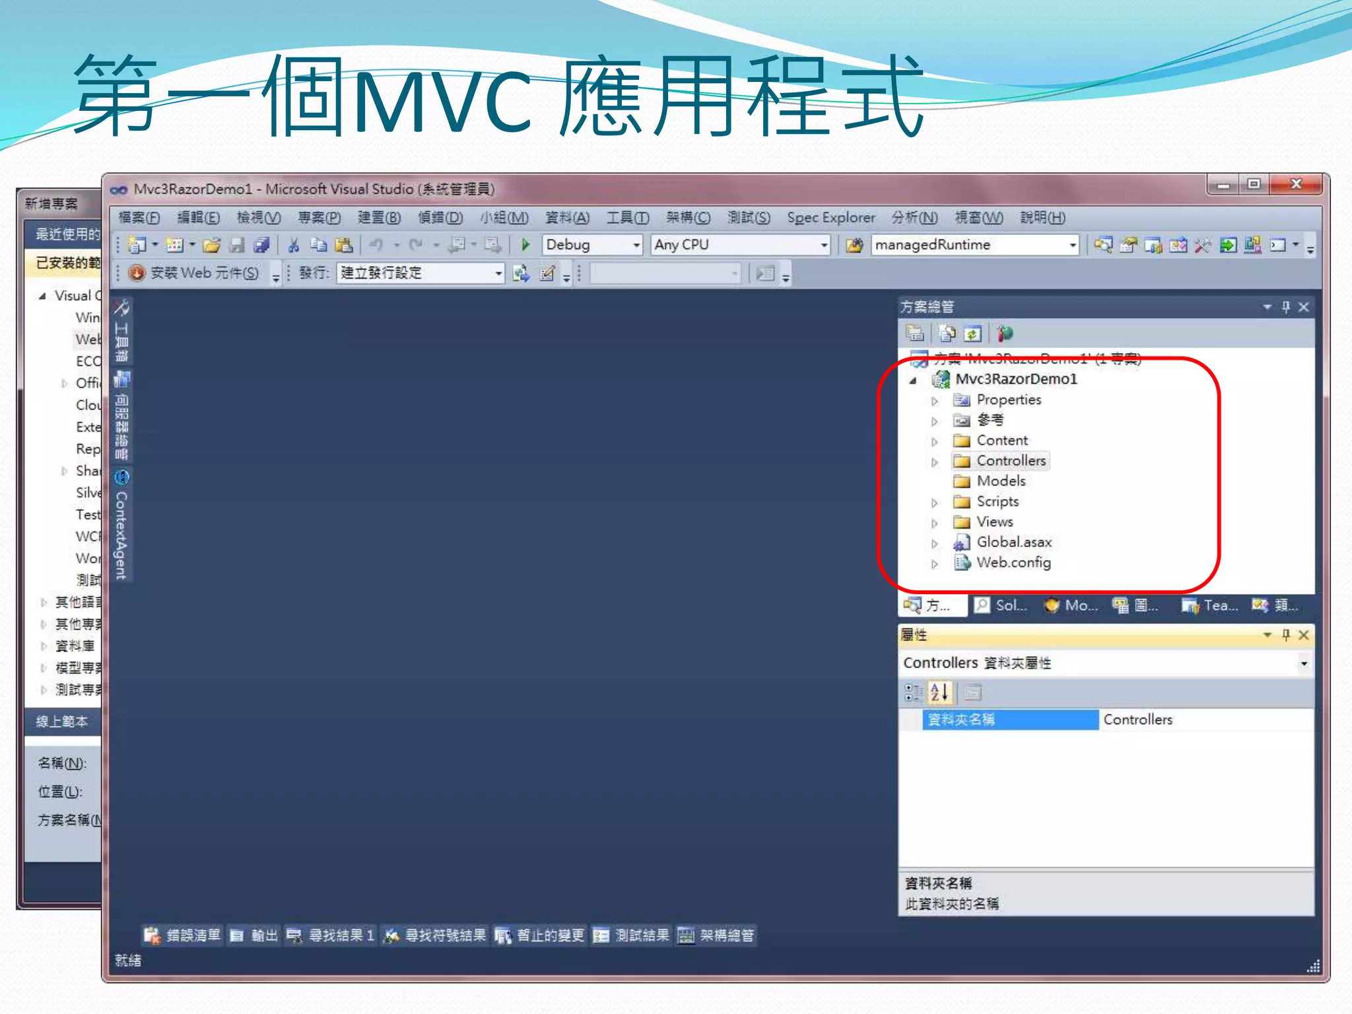
Task: Click the Install Web Components icon
Action: point(137,273)
